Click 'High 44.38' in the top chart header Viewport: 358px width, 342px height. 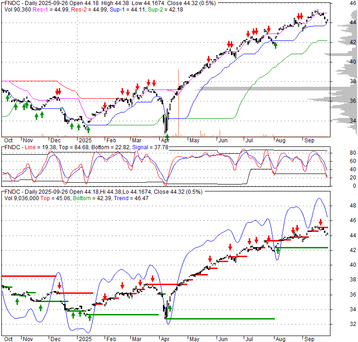coord(116,3)
